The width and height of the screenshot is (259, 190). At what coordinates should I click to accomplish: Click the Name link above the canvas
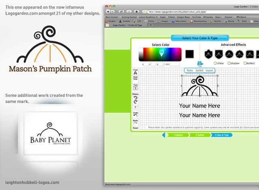click(x=190, y=70)
